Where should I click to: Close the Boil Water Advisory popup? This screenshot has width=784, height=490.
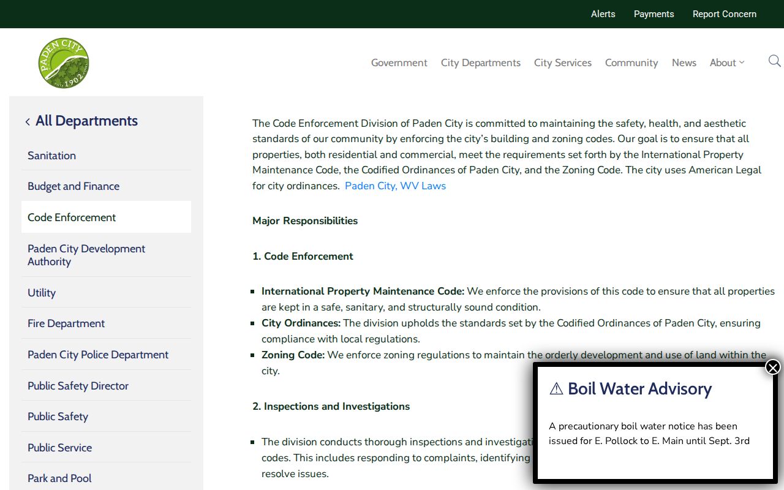pos(773,367)
